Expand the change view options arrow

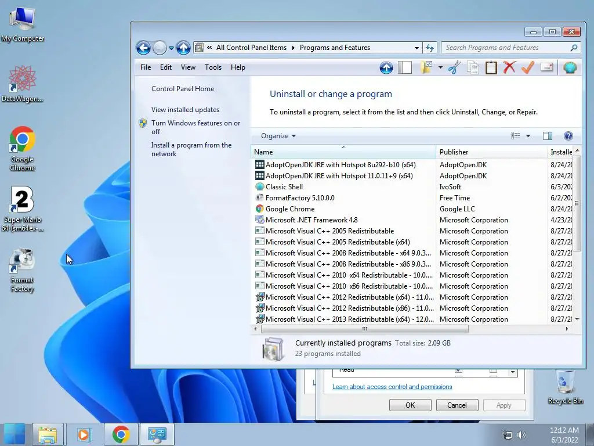[x=528, y=136]
